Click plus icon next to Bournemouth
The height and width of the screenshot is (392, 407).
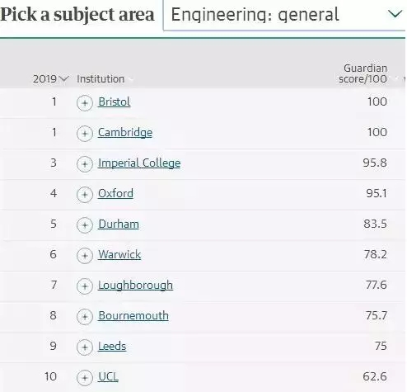point(85,317)
